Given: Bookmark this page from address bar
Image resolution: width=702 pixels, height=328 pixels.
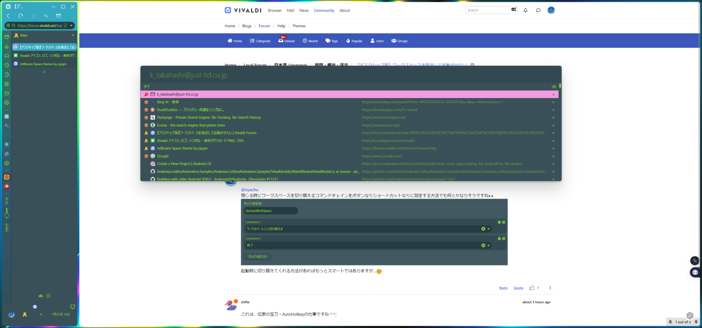Looking at the screenshot, I should click(65, 26).
